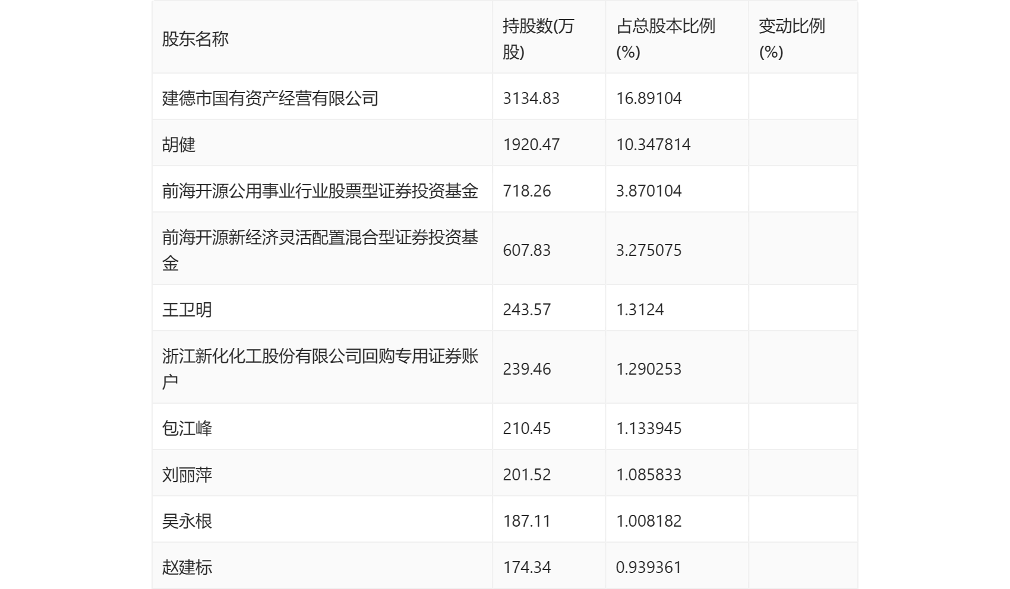Select the percentage 0.939361
This screenshot has width=1010, height=589.
(649, 567)
